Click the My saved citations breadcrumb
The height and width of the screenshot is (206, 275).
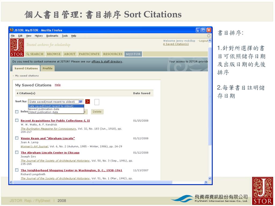pyautogui.click(x=27, y=76)
